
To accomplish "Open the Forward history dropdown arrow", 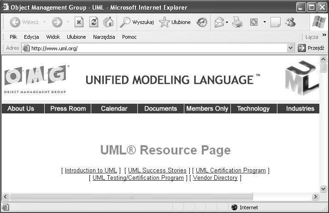I will (68, 22).
